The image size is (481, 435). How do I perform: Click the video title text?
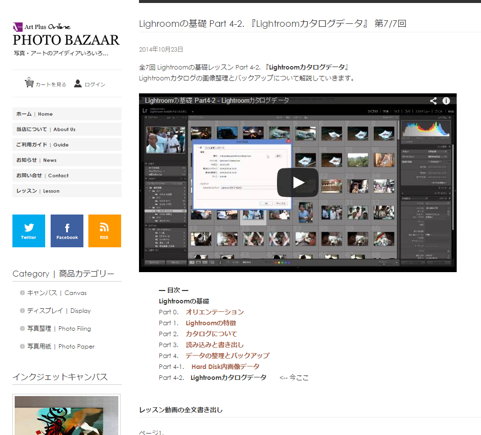point(217,101)
